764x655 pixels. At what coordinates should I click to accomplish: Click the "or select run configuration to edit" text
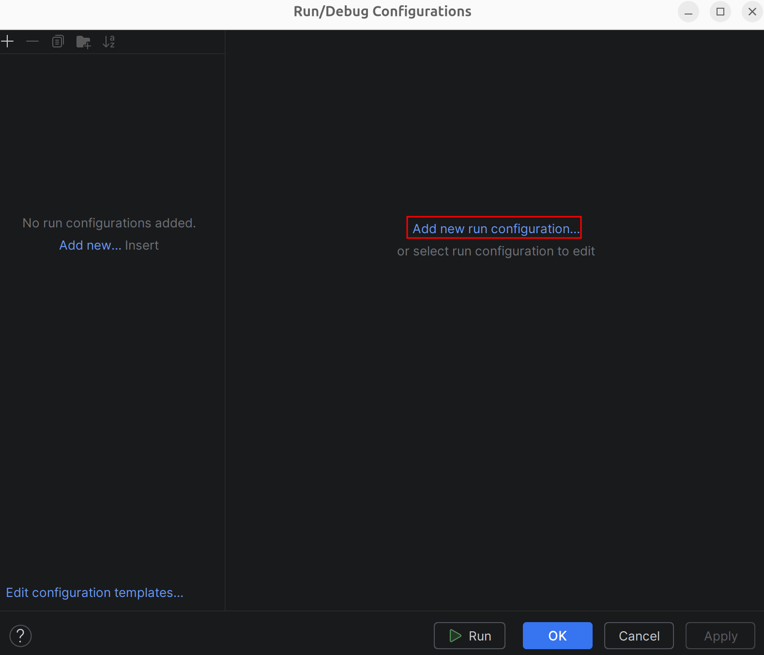(496, 251)
